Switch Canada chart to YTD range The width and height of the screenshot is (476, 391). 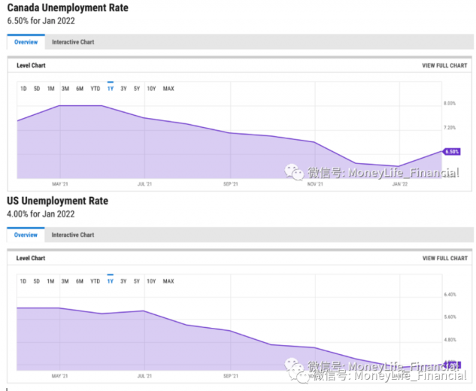pyautogui.click(x=96, y=89)
